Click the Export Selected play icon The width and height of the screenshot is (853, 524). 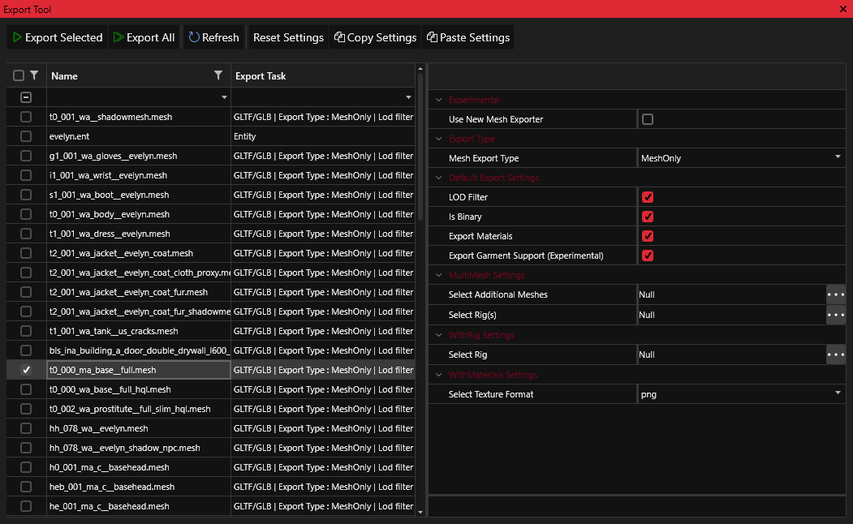(16, 37)
